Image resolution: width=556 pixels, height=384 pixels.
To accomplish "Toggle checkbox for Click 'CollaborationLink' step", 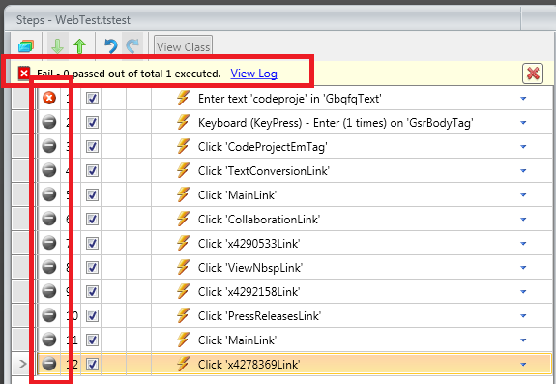I will (x=92, y=220).
